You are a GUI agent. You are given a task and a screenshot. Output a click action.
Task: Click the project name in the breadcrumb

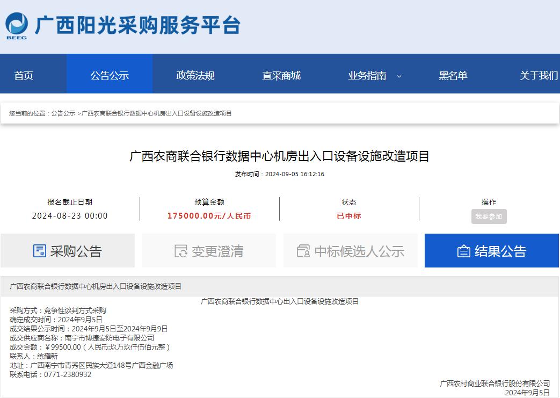coord(157,113)
